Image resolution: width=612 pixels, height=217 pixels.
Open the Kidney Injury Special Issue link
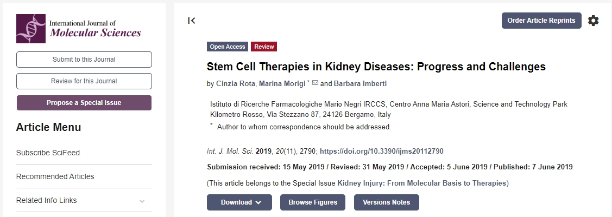coord(421,183)
